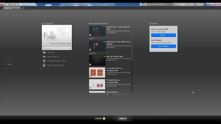Image resolution: width=221 pixels, height=124 pixels.
Task: Click the Autodesk Exchange Apps icon
Action: tap(195, 4)
